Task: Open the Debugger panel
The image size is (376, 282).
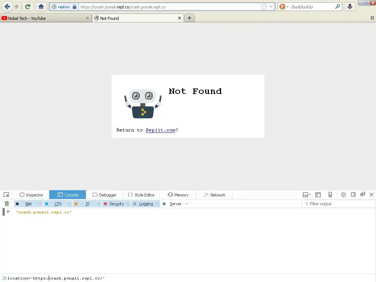Action: (x=104, y=195)
